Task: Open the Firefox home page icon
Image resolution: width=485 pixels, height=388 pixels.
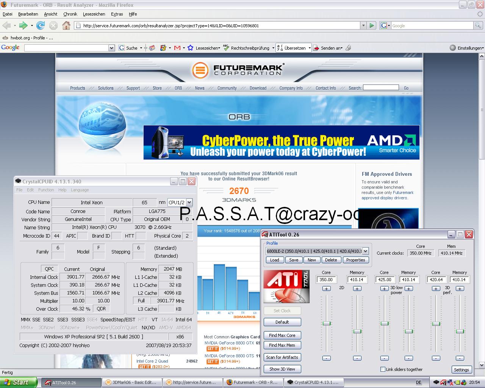Action: tap(66, 25)
